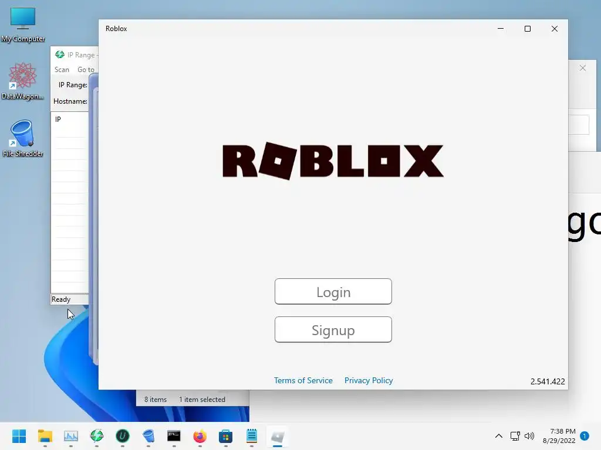Click the Ready status text in IP scanner

(x=61, y=299)
